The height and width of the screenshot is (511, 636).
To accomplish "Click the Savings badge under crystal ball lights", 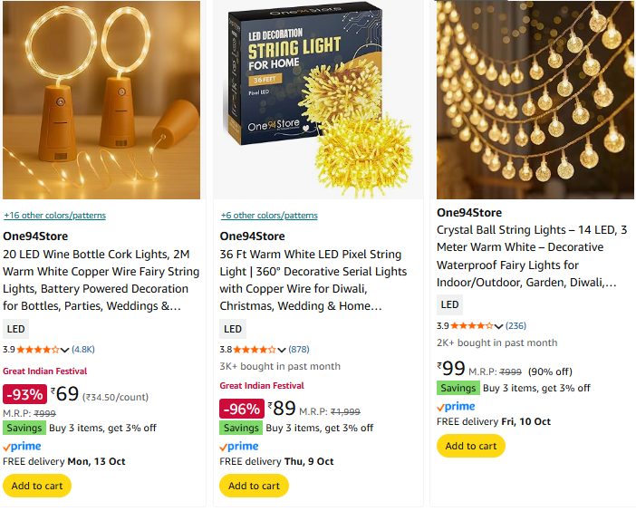I will 458,388.
